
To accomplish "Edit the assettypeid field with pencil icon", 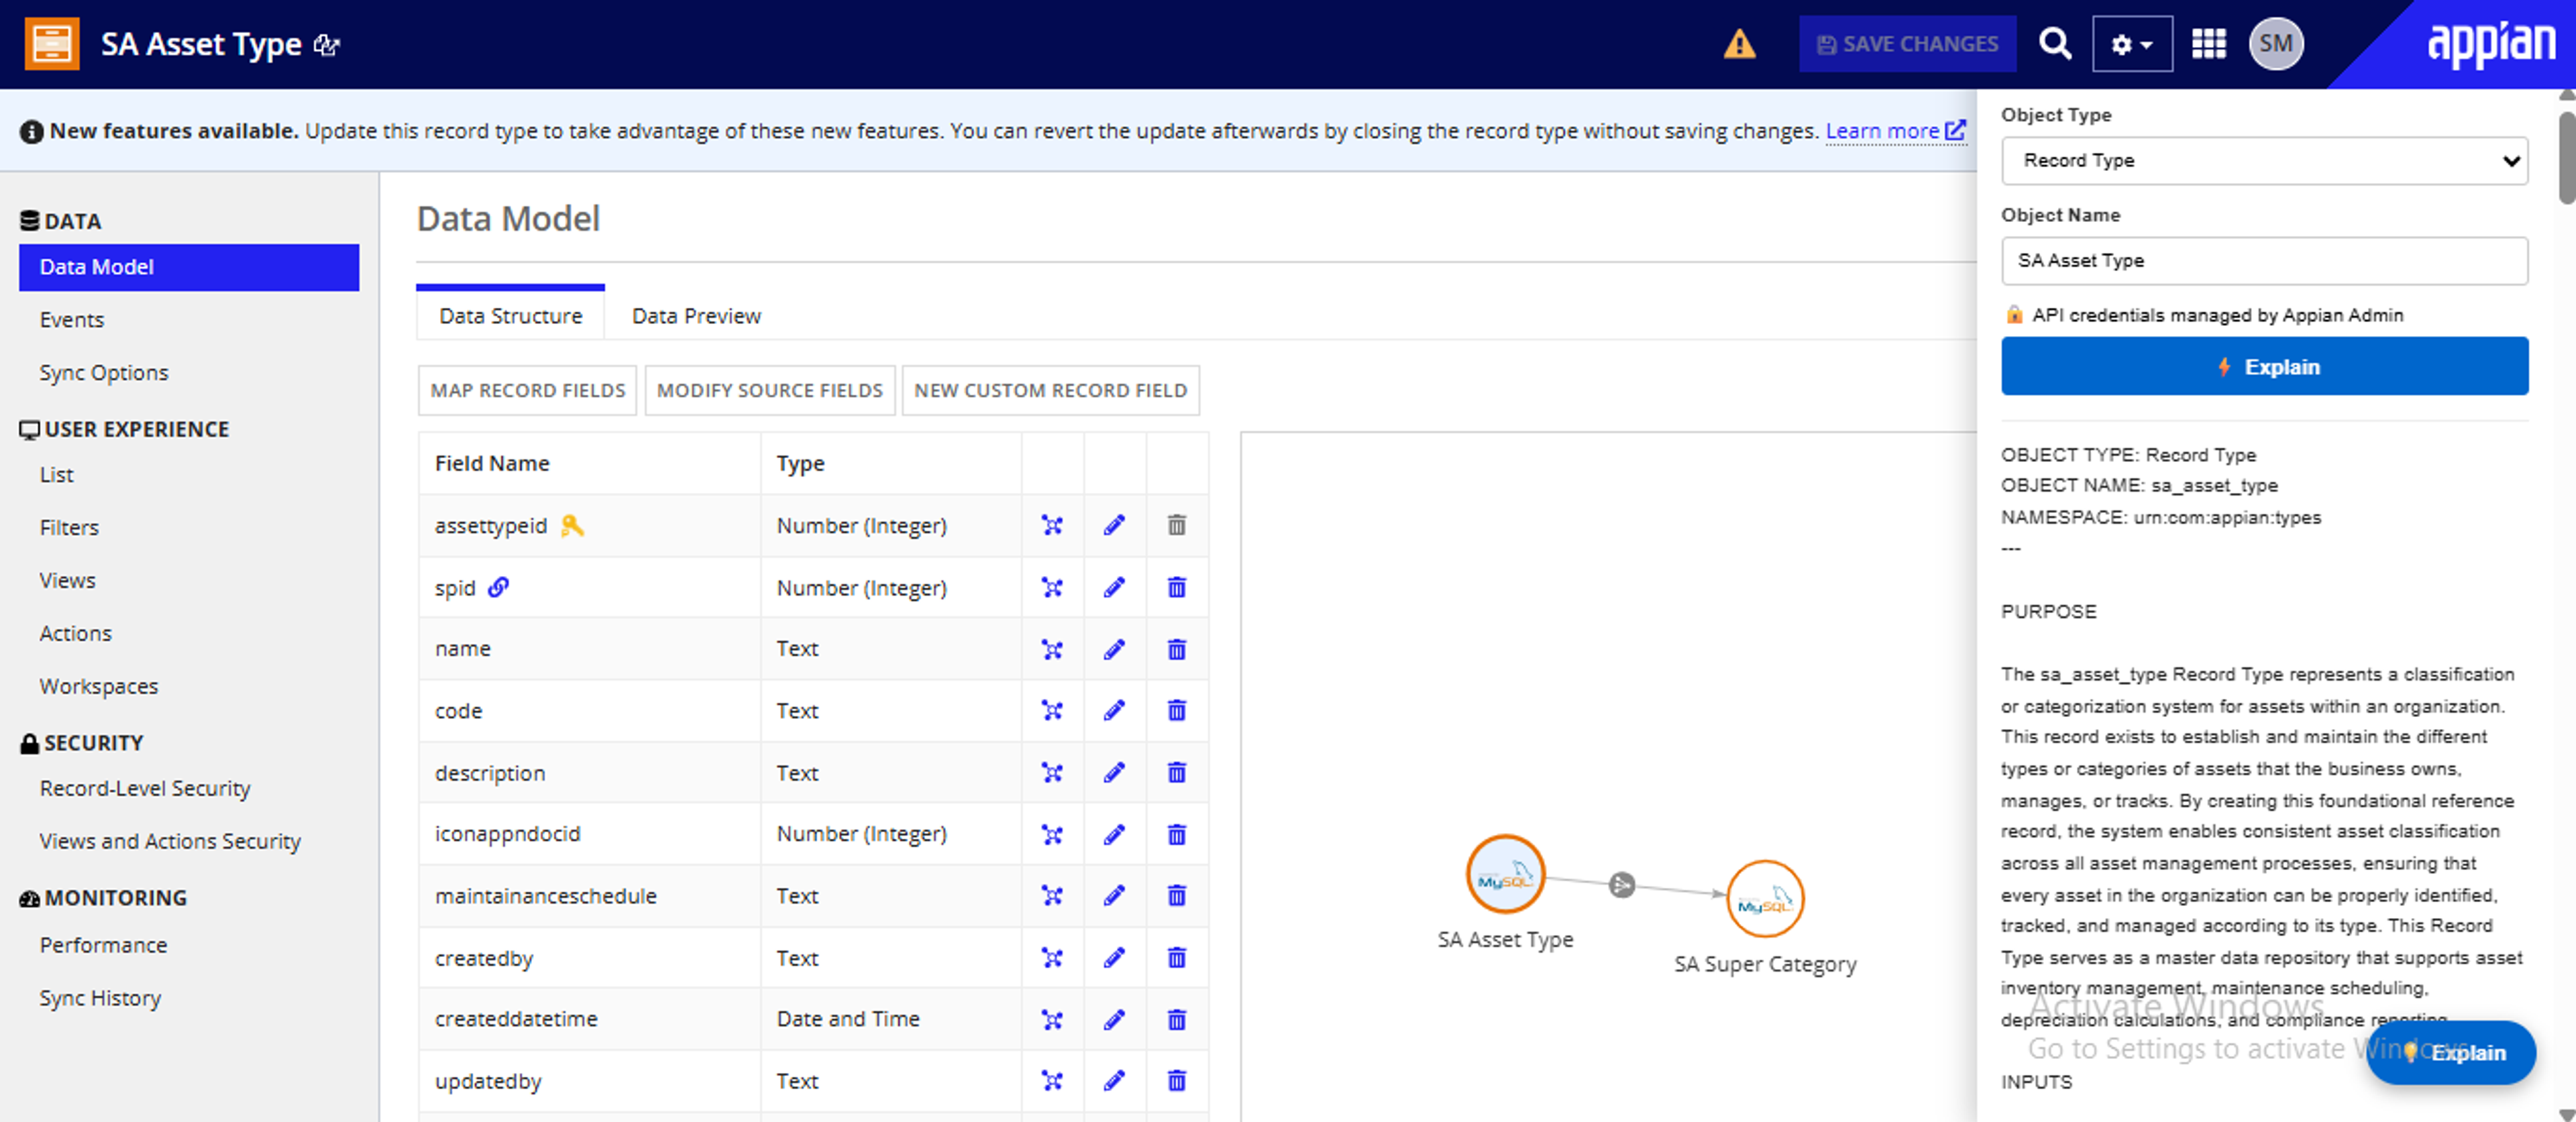I will tap(1114, 525).
